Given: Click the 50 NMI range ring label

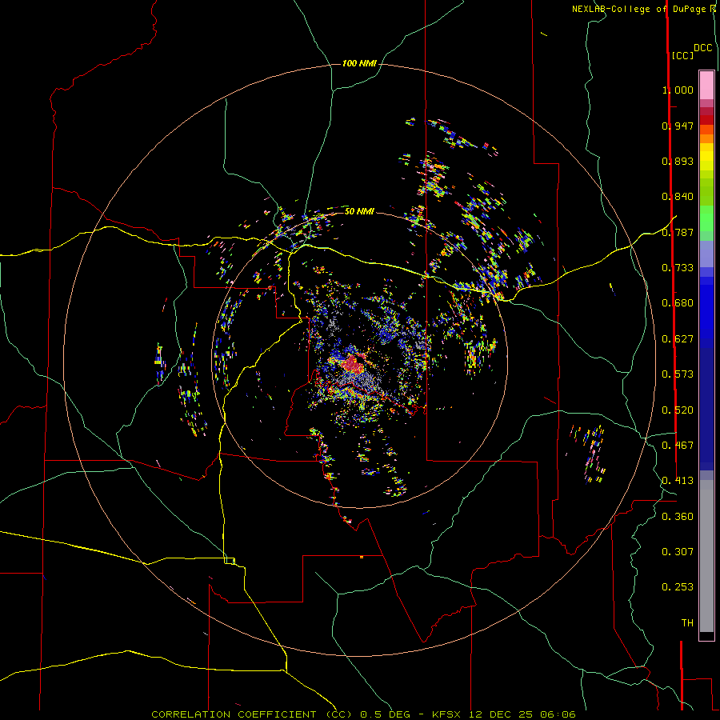Looking at the screenshot, I should (359, 211).
